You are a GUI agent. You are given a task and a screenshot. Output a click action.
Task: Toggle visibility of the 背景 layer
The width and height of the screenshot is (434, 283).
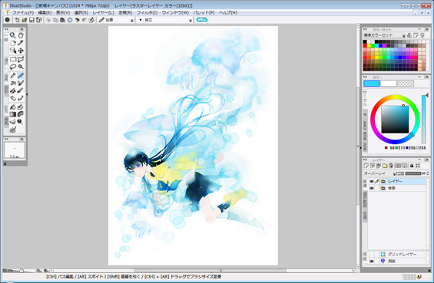[x=372, y=189]
